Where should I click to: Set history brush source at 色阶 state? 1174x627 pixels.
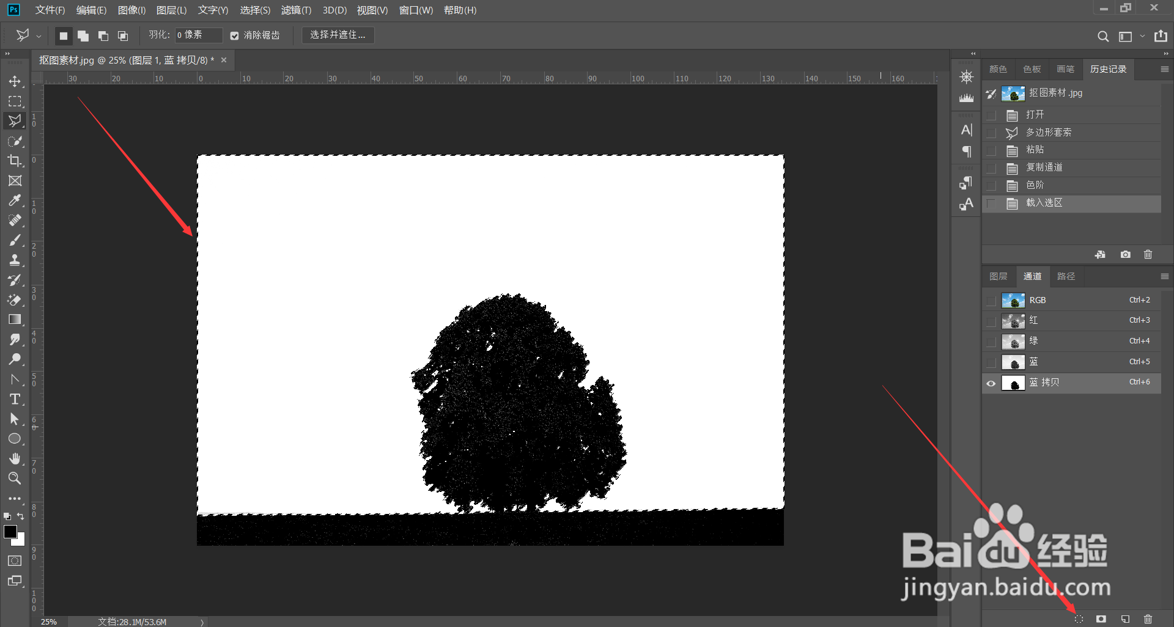point(991,185)
